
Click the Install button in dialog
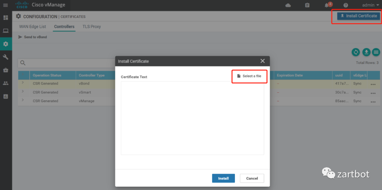click(224, 178)
